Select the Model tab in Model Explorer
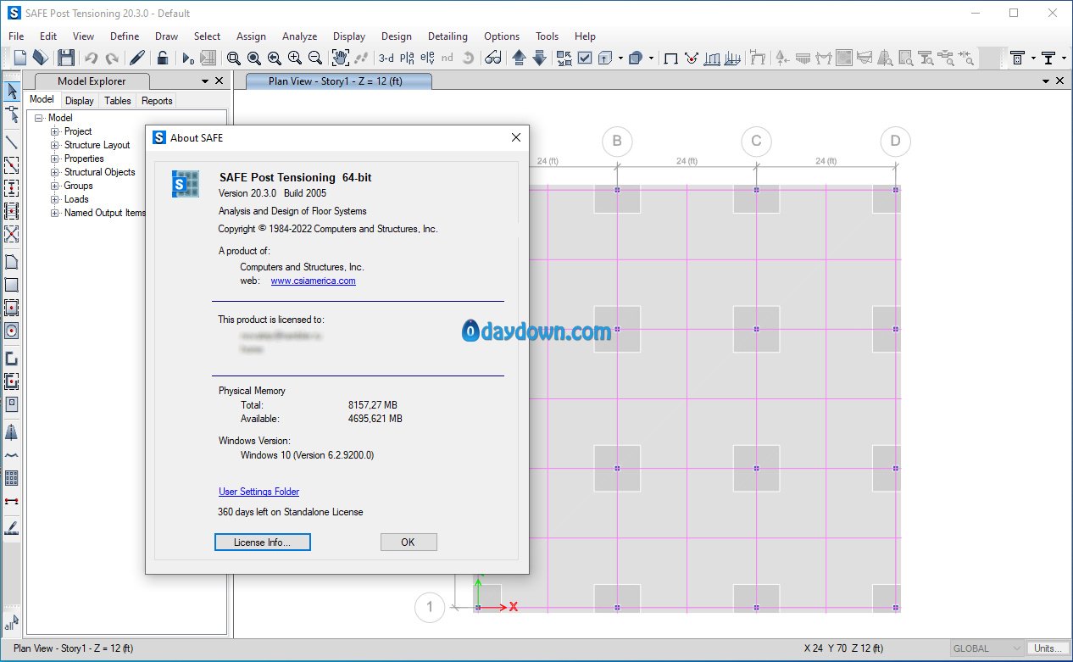 [42, 100]
